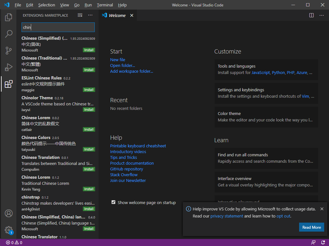329x246 pixels.
Task: Open the Terminal menu
Action: pos(105,5)
